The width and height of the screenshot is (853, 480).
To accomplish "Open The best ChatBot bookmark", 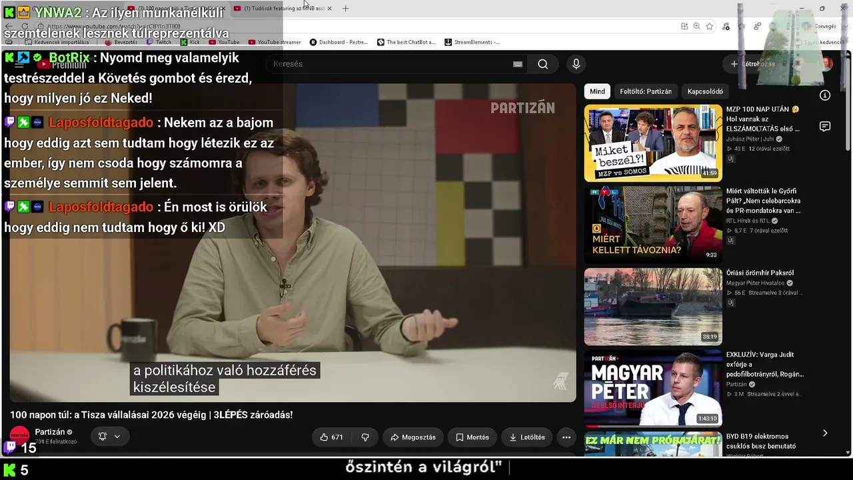I will tap(406, 42).
